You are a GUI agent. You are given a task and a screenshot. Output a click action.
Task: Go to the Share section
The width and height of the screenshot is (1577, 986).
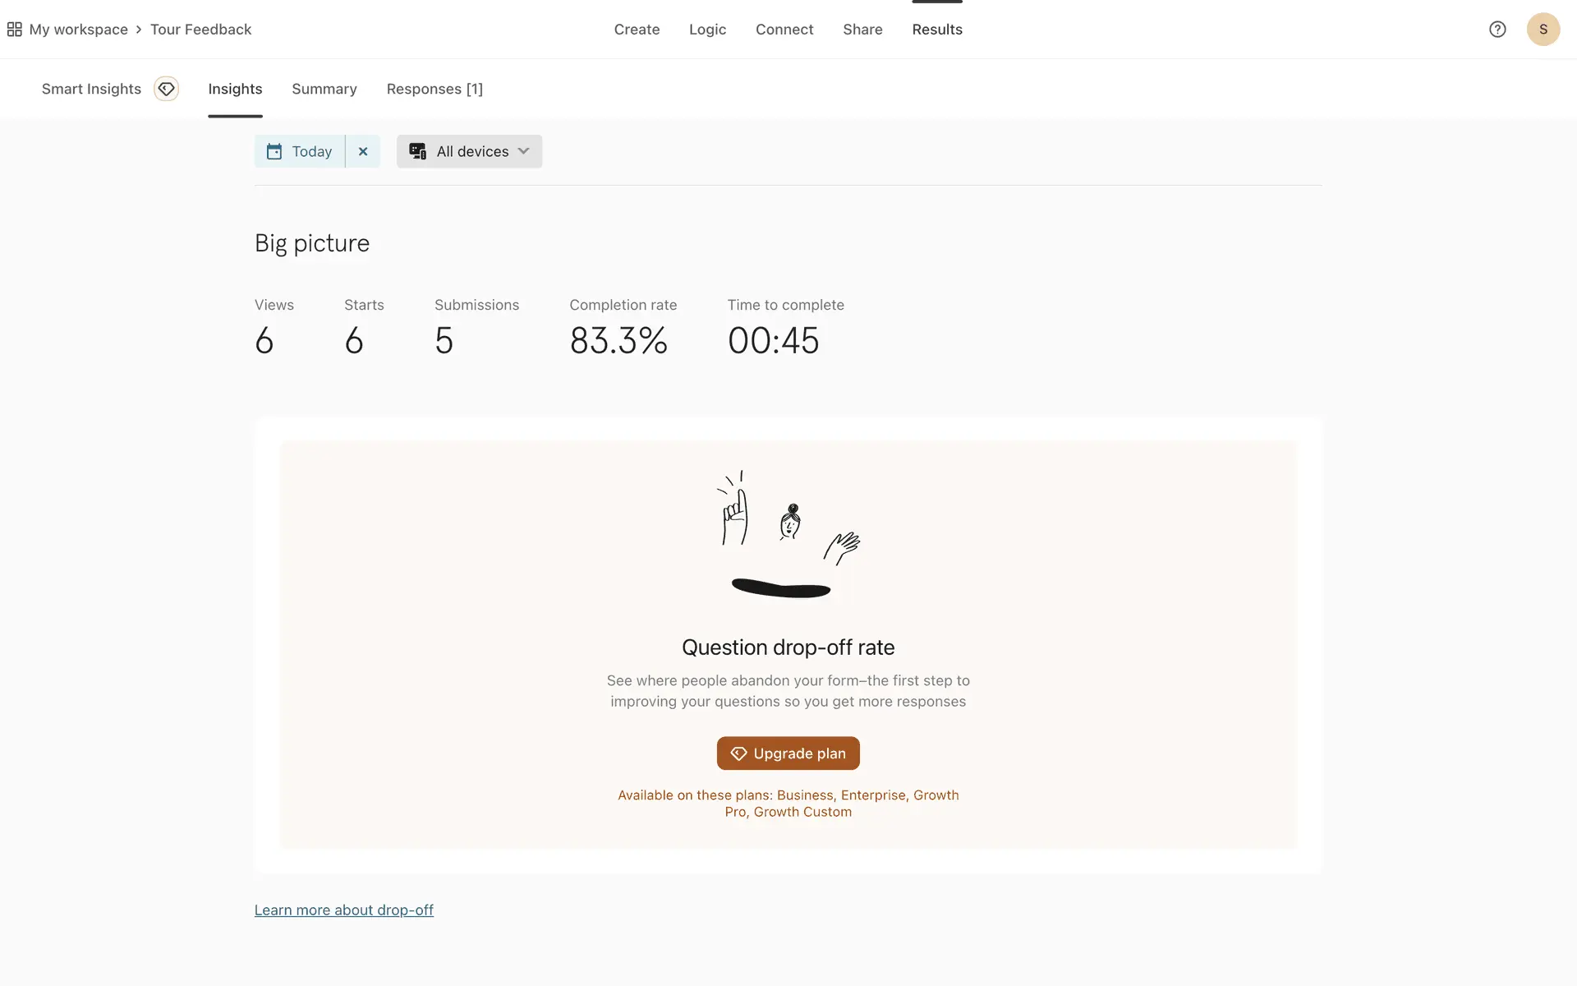(x=862, y=30)
